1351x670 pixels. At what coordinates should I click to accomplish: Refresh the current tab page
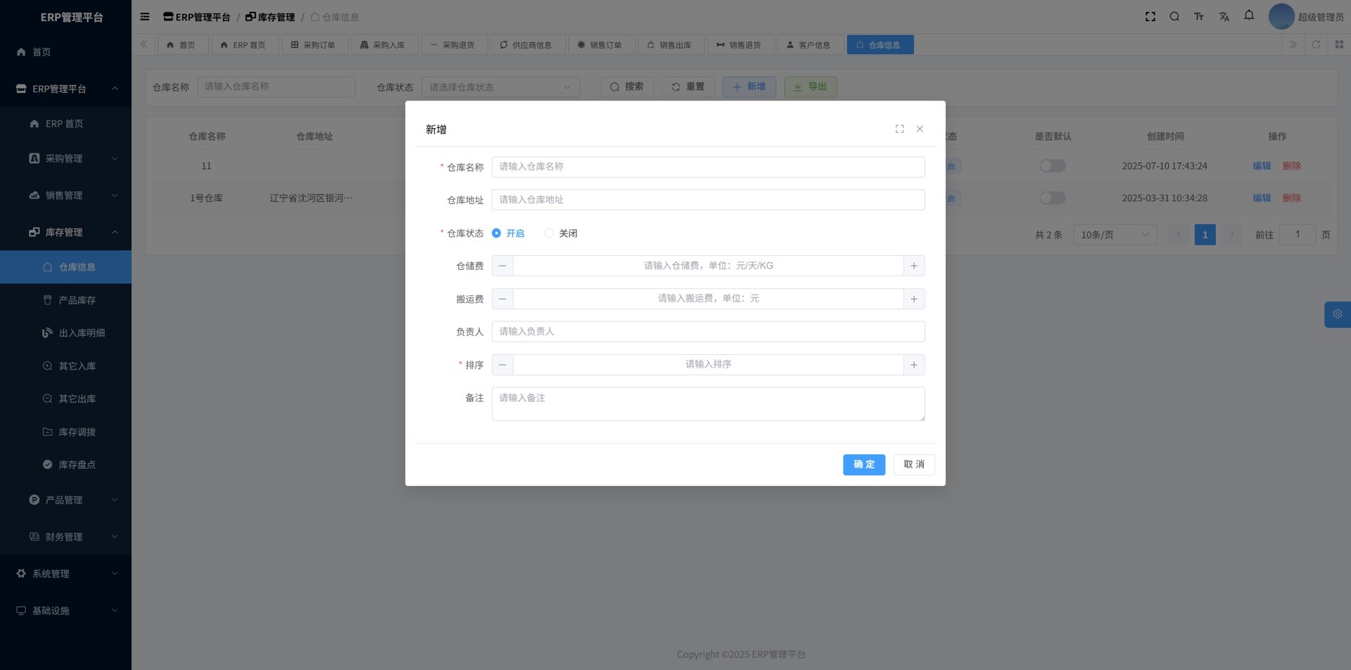[1316, 45]
